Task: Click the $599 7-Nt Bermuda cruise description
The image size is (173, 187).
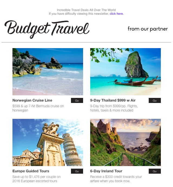Action: (38, 108)
